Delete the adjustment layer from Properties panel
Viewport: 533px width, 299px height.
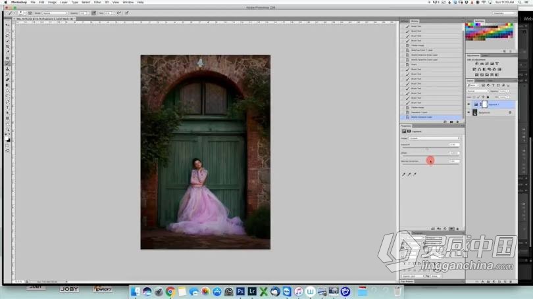tap(457, 229)
